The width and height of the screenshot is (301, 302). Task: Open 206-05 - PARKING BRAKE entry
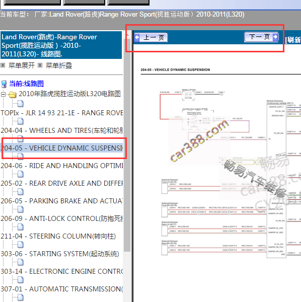pyautogui.click(x=61, y=201)
